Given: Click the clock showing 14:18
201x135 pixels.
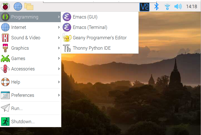Looking at the screenshot, I should point(191,6).
